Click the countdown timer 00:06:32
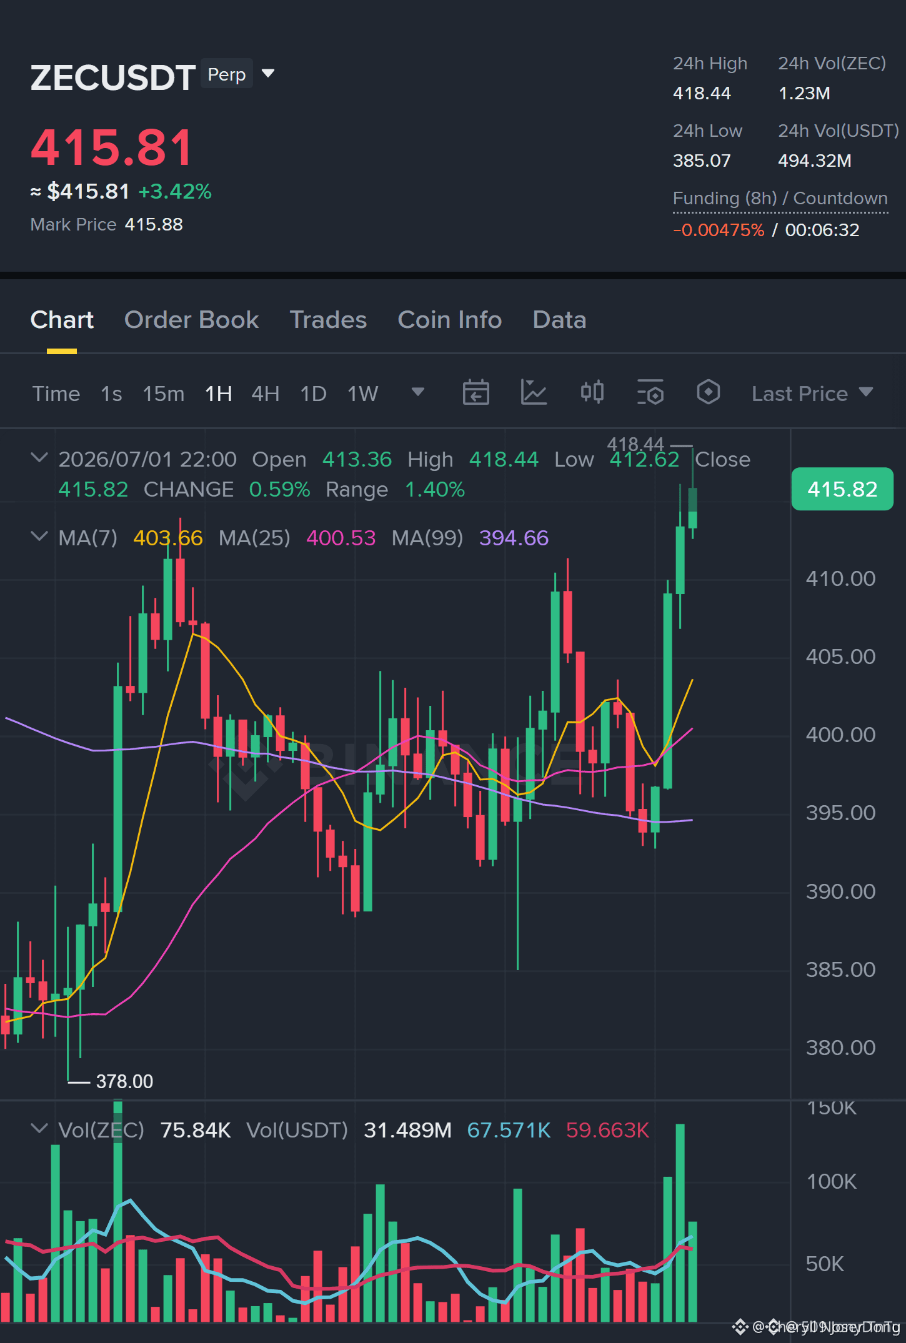The width and height of the screenshot is (906, 1343). pos(822,230)
